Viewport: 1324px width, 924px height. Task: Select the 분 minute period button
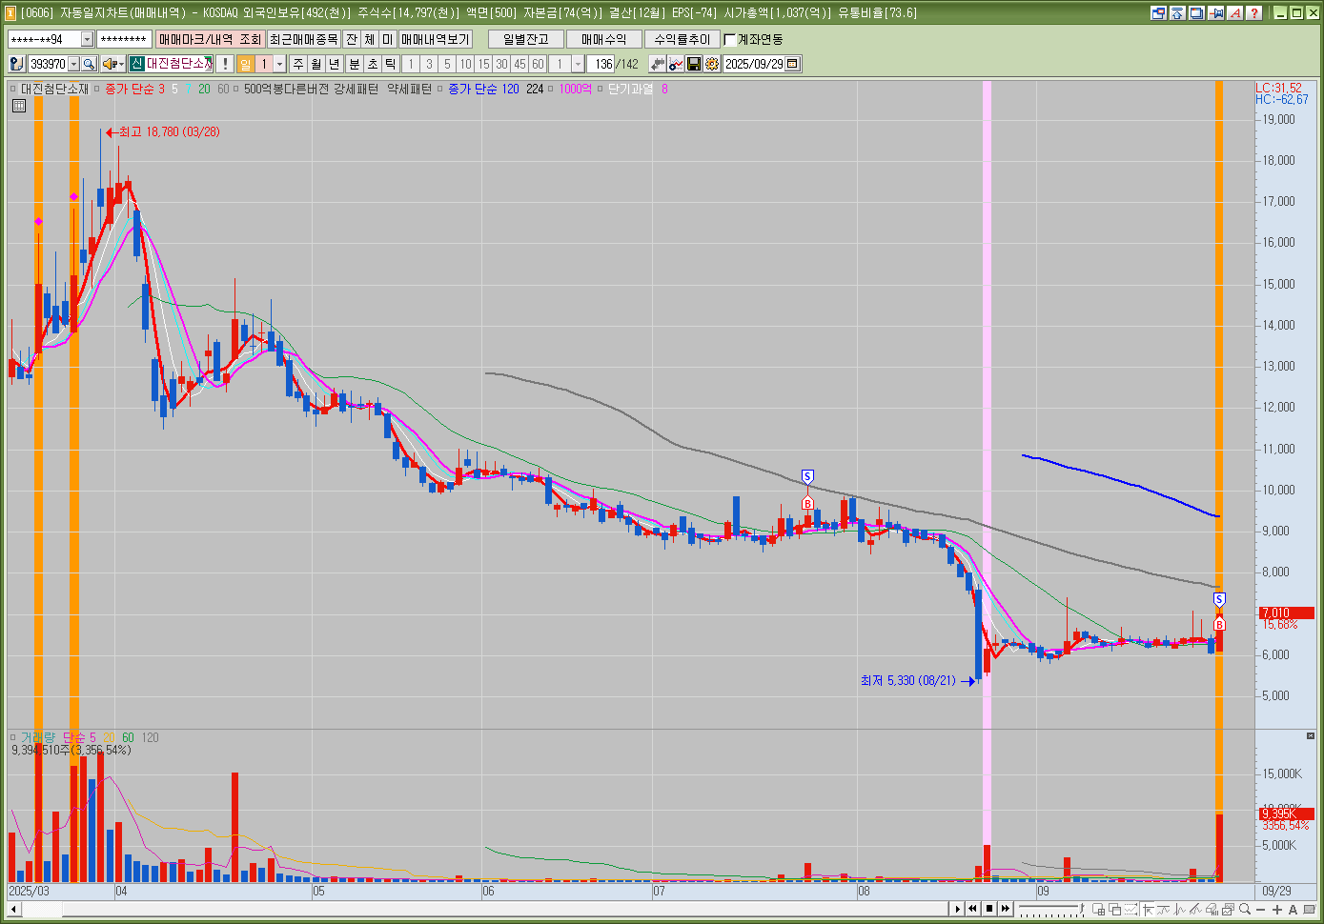tap(355, 64)
